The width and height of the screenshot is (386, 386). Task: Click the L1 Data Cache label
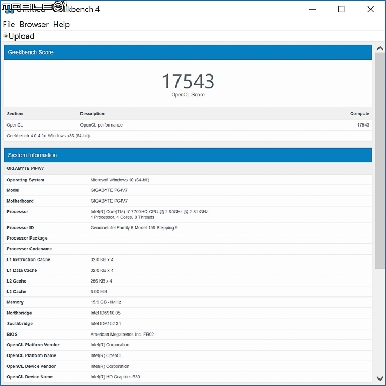click(x=21, y=270)
